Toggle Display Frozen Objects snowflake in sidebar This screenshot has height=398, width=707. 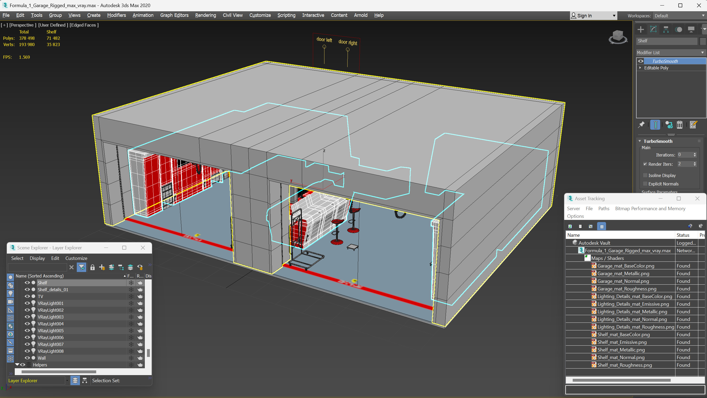click(x=11, y=359)
